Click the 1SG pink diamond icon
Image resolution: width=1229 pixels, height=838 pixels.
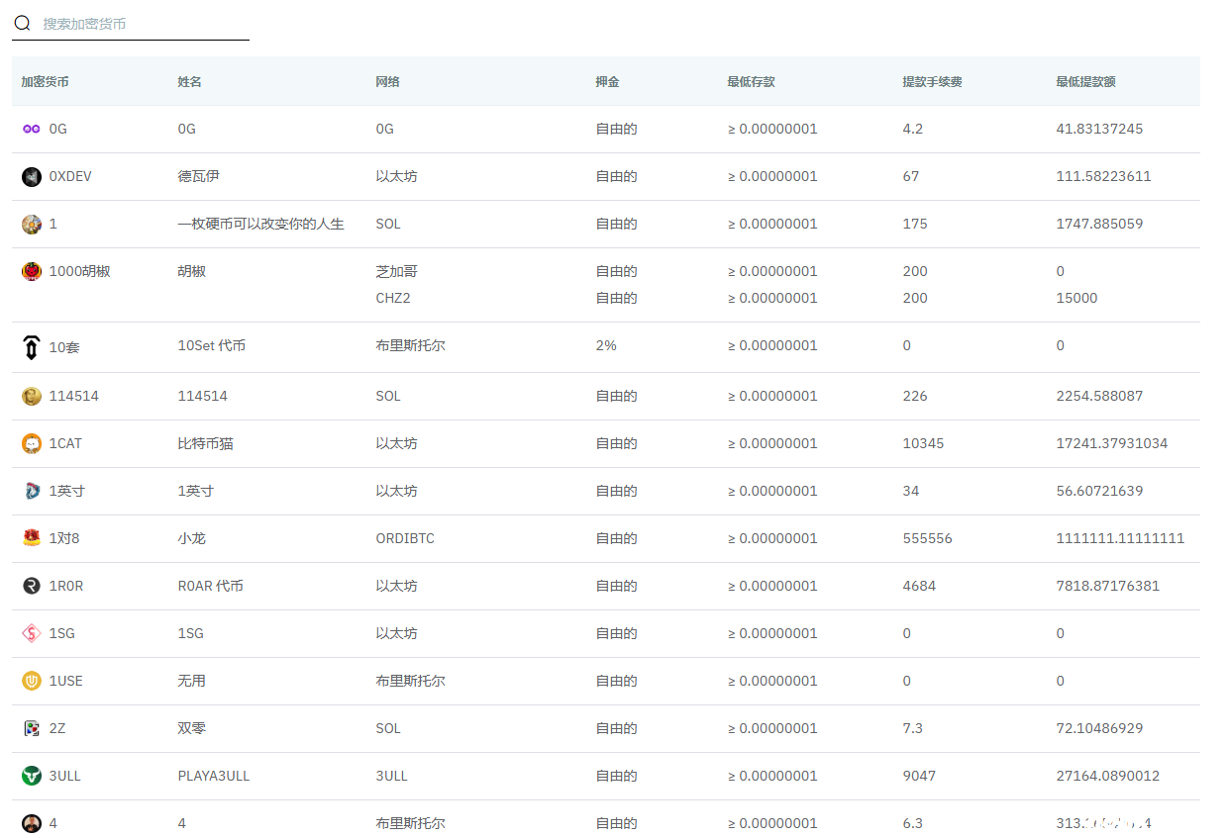(x=32, y=633)
